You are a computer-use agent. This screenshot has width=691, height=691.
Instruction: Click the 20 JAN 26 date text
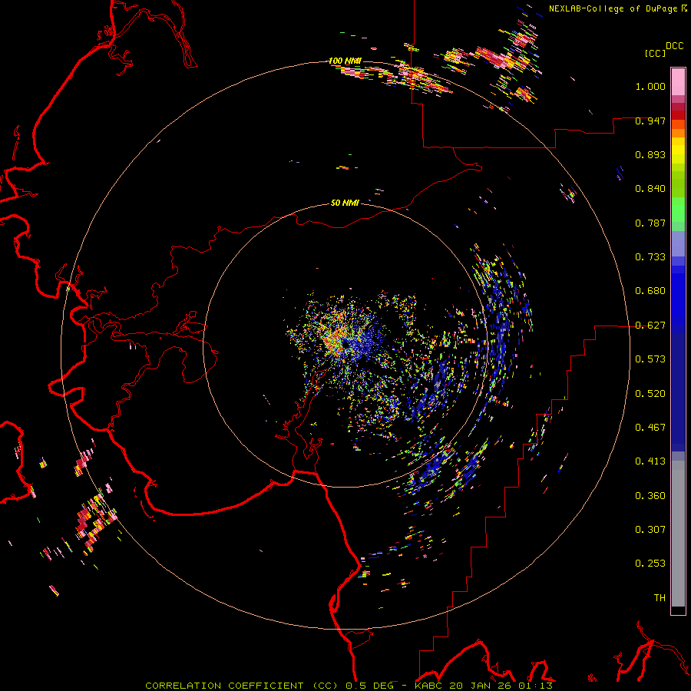pos(480,686)
